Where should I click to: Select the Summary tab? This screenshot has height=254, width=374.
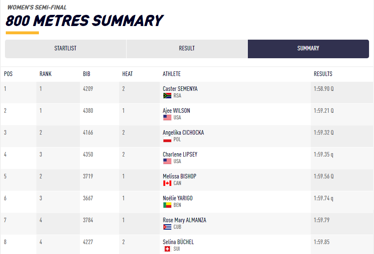(x=308, y=48)
